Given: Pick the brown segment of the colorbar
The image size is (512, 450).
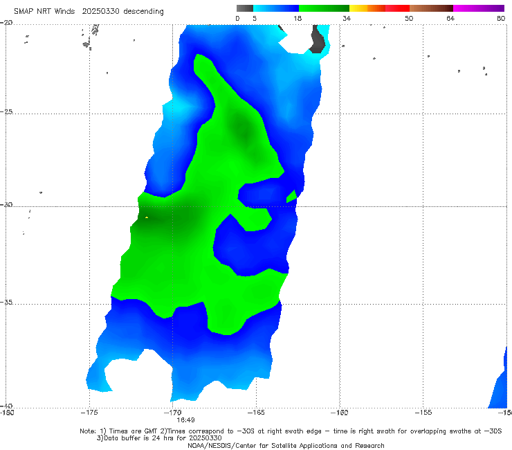Looking at the screenshot, I should pos(431,8).
